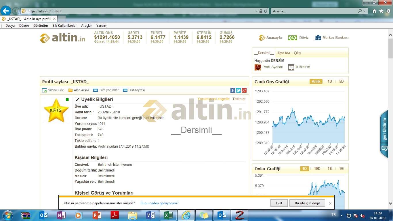The width and height of the screenshot is (393, 221).
Task: Click the Çıkış logout tab
Action: coord(297,53)
